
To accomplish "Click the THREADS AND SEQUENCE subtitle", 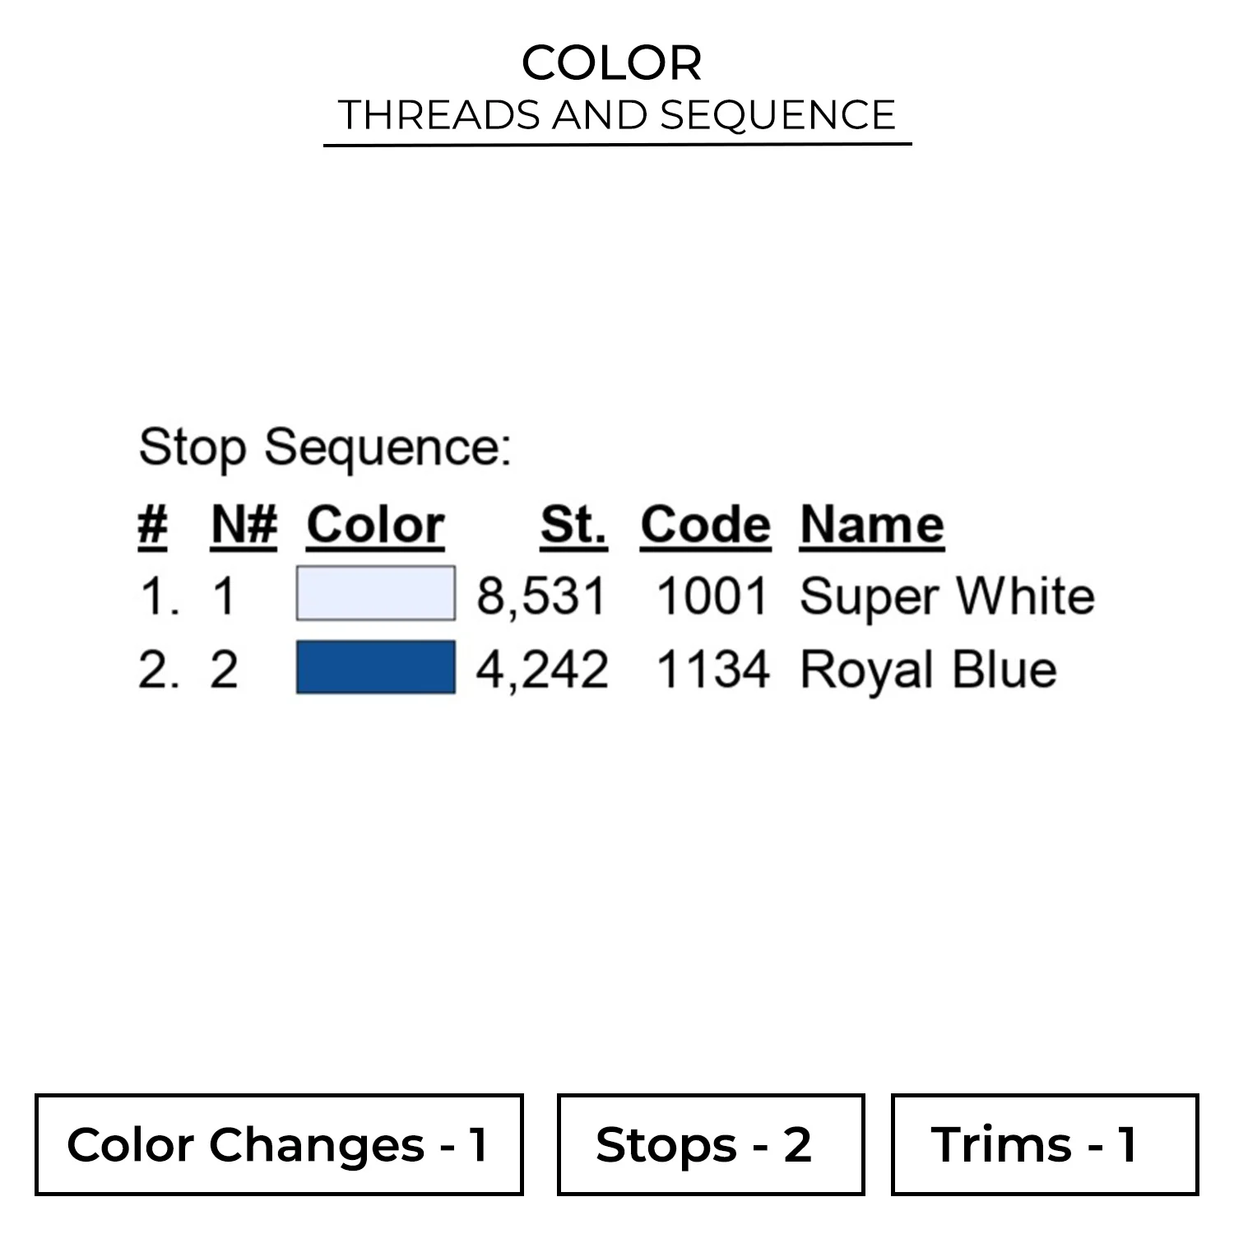I will [x=617, y=115].
